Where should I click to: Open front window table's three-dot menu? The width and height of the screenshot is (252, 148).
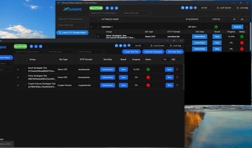pyautogui.click(x=178, y=59)
